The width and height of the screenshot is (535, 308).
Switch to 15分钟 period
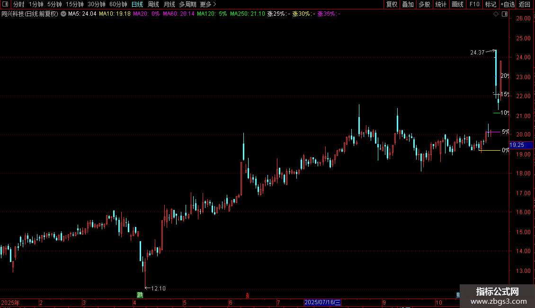pyautogui.click(x=75, y=4)
